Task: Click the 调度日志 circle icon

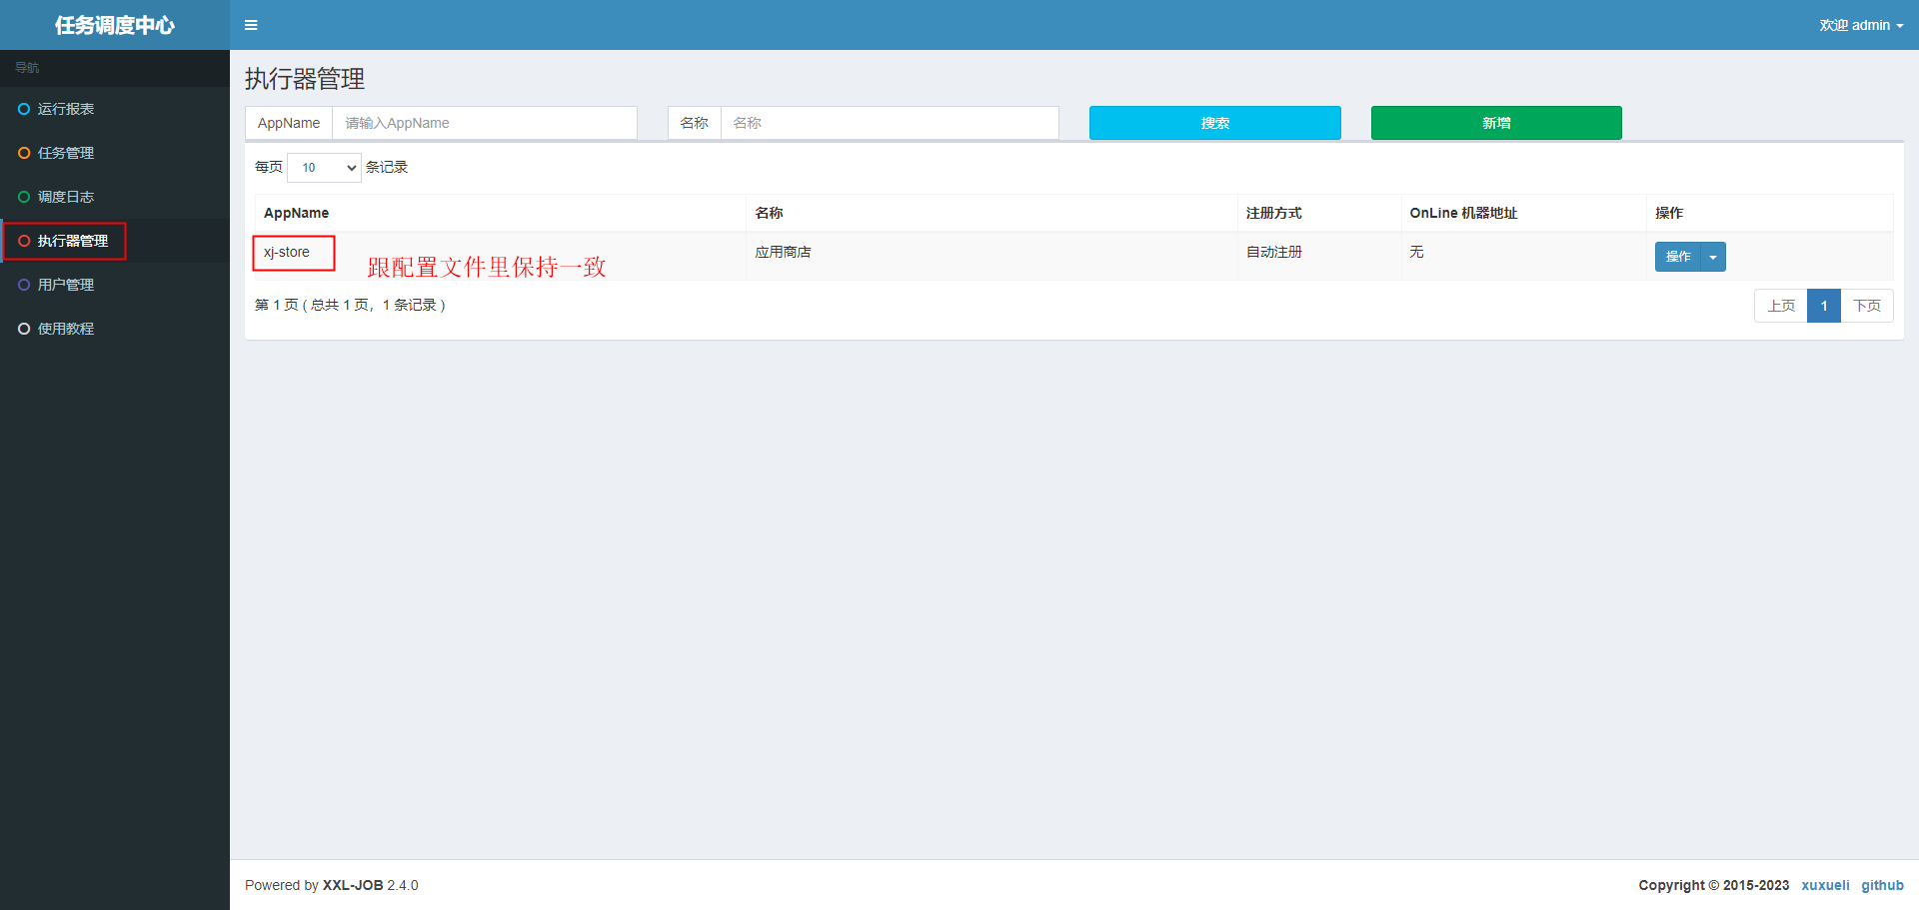Action: [x=24, y=197]
